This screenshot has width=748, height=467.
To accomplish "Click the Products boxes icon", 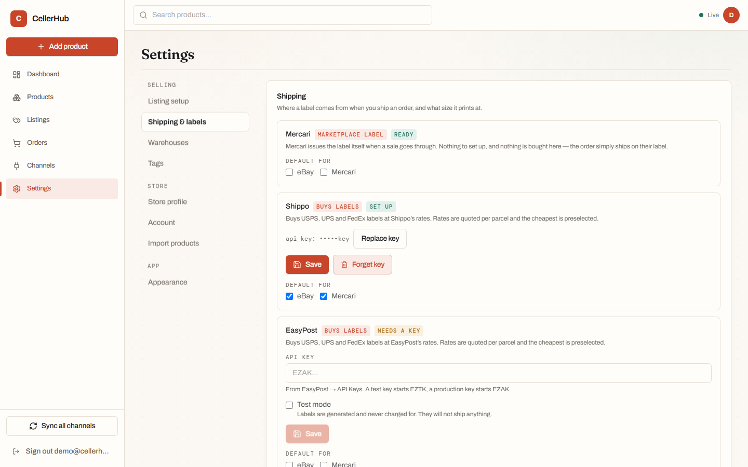I will [17, 98].
